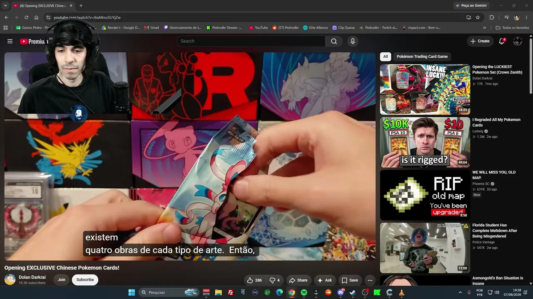
Task: Open FileZilla from the taskbar
Action: point(231,292)
